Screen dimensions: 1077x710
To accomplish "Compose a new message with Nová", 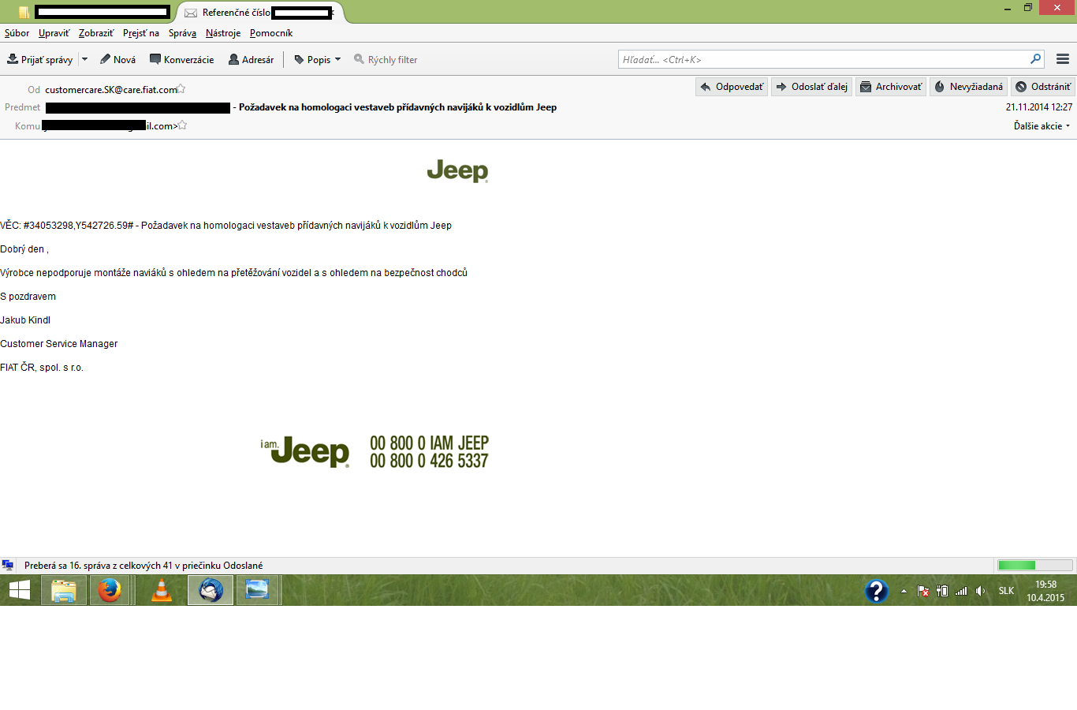I will click(117, 59).
